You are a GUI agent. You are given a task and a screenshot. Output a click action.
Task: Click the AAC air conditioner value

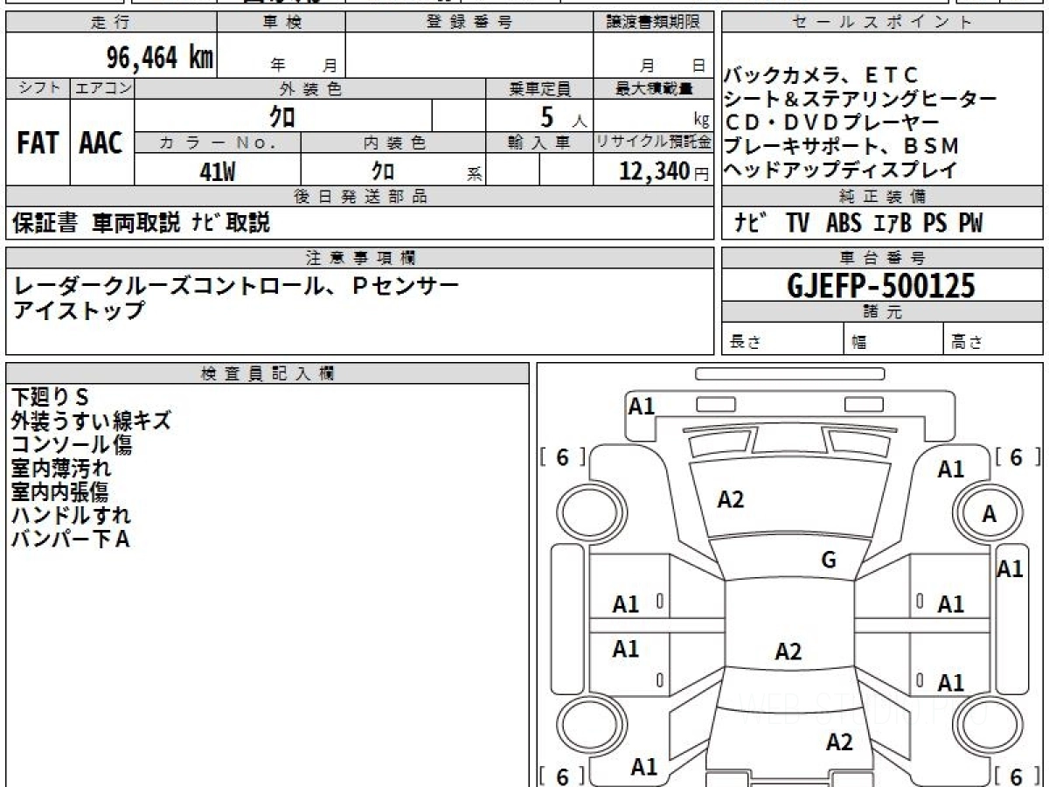101,143
